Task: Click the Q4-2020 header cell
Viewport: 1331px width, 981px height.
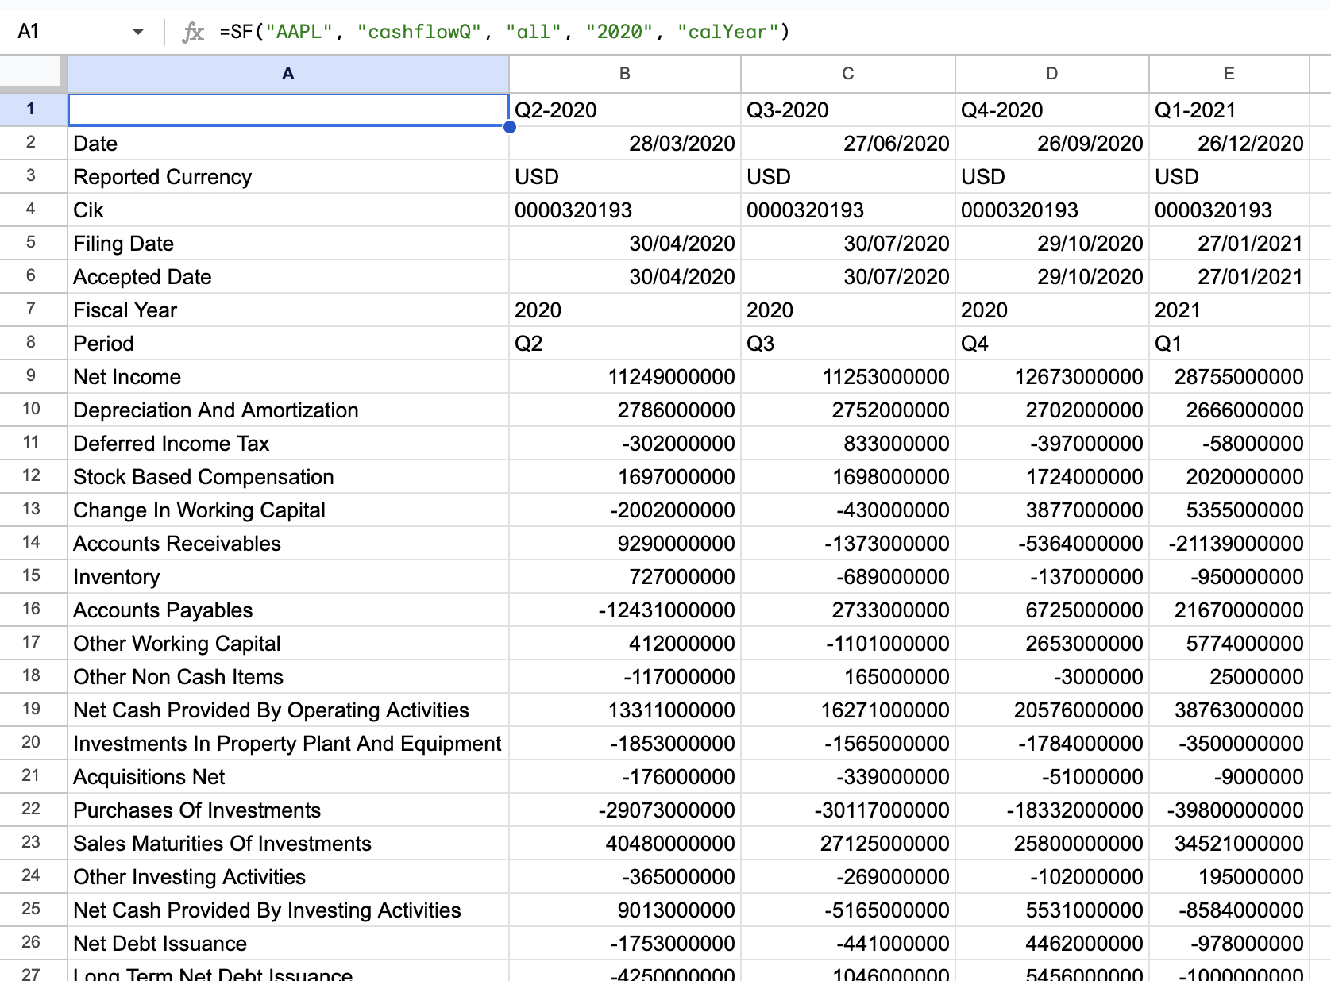Action: (x=1052, y=110)
